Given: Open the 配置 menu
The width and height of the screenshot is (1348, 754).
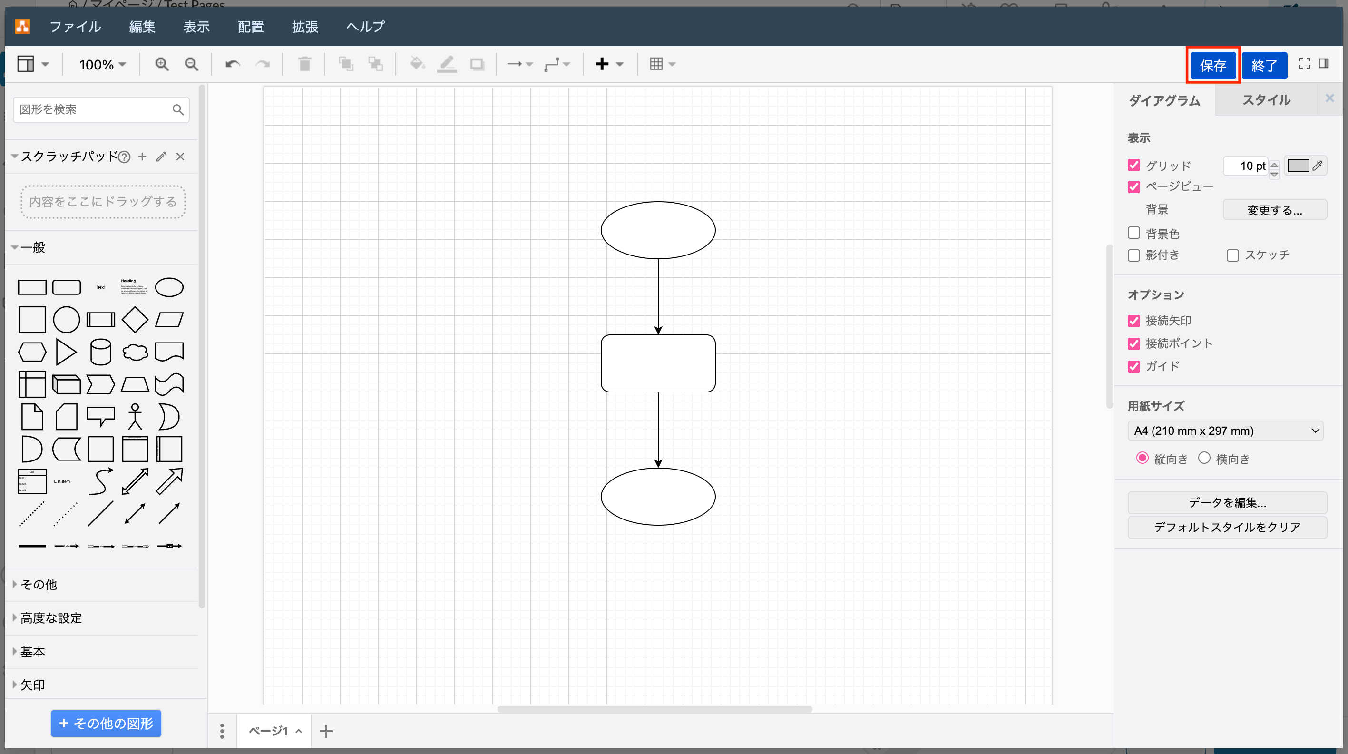Looking at the screenshot, I should [x=251, y=27].
